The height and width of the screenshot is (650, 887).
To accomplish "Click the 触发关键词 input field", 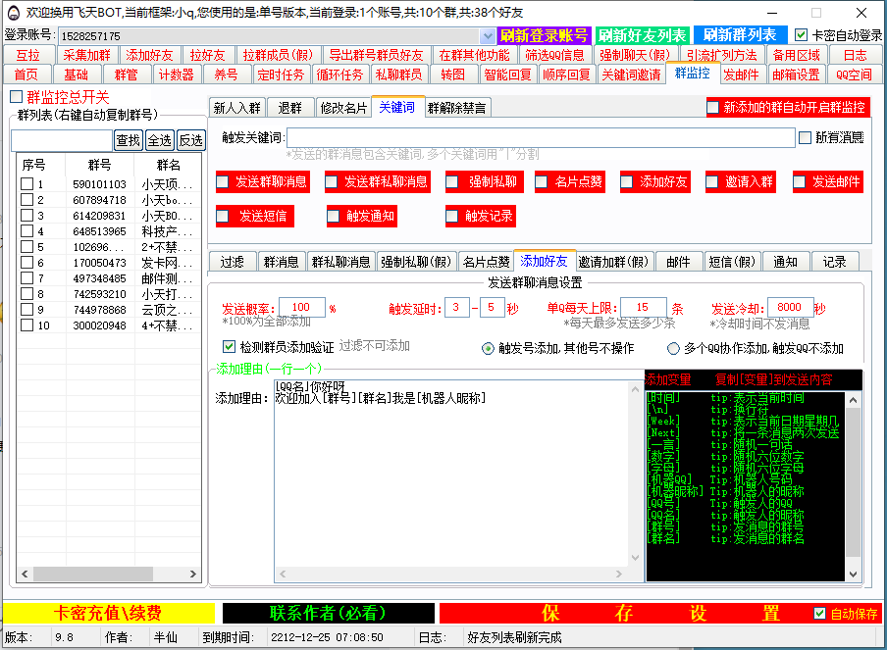I will pos(540,138).
